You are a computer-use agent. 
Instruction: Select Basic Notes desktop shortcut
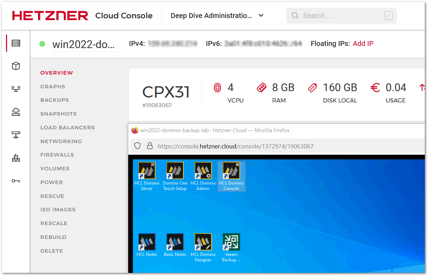point(175,245)
